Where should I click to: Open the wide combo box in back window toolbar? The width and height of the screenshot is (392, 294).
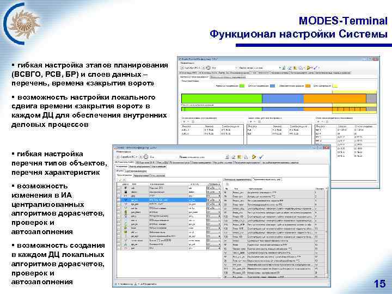[x=259, y=68]
